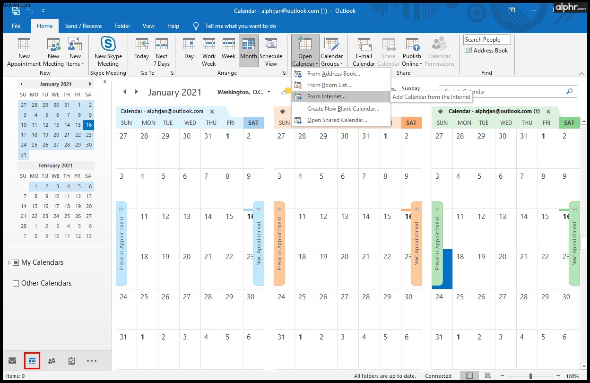Switch to Normal view in status bar
590x383 pixels.
469,376
